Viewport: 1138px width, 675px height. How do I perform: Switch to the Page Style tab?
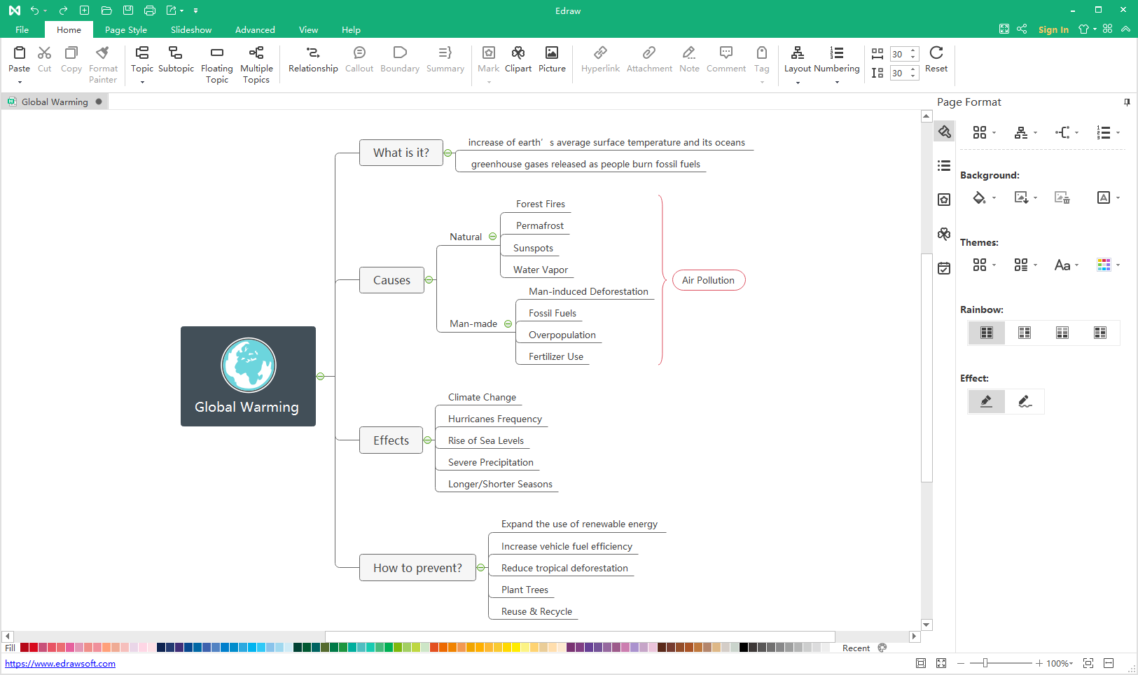coord(126,30)
